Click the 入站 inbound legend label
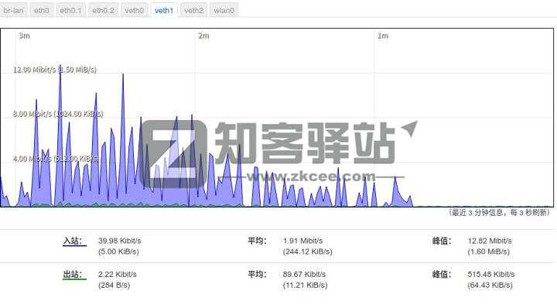 tap(74, 241)
